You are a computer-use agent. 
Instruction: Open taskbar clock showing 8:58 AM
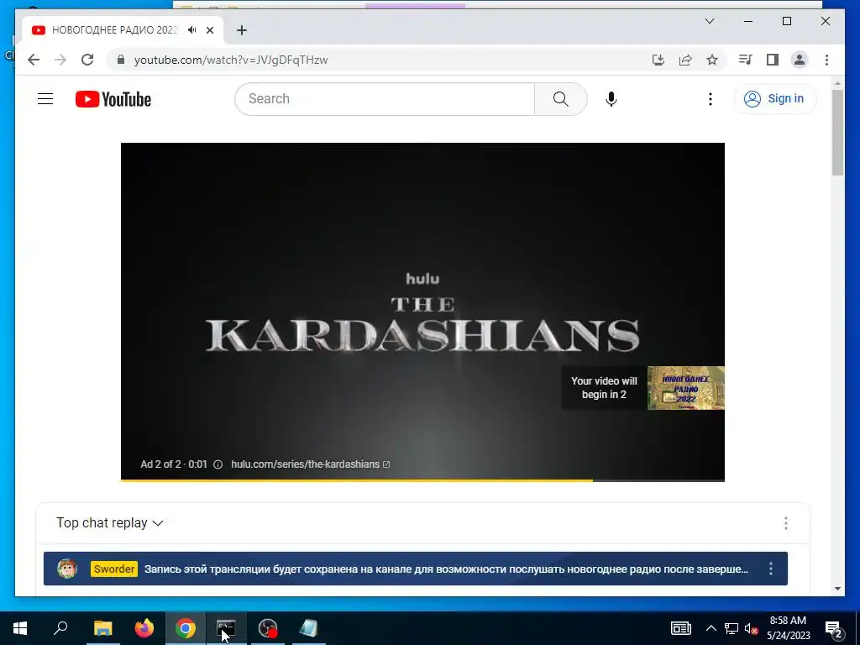pos(788,628)
